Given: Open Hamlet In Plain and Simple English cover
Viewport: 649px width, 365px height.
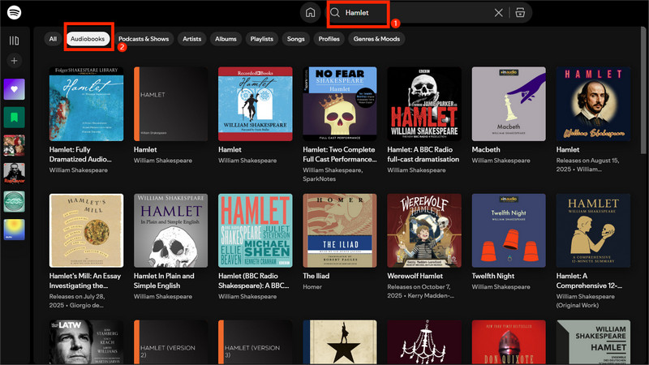Looking at the screenshot, I should [170, 230].
